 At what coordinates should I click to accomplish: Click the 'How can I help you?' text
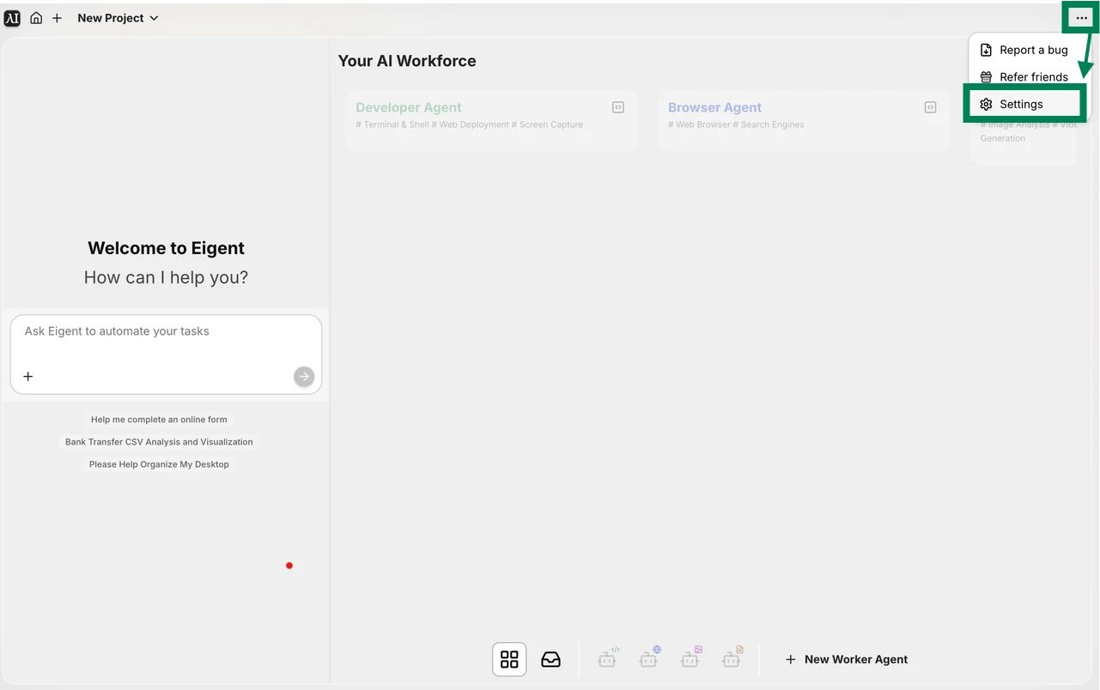pyautogui.click(x=166, y=277)
